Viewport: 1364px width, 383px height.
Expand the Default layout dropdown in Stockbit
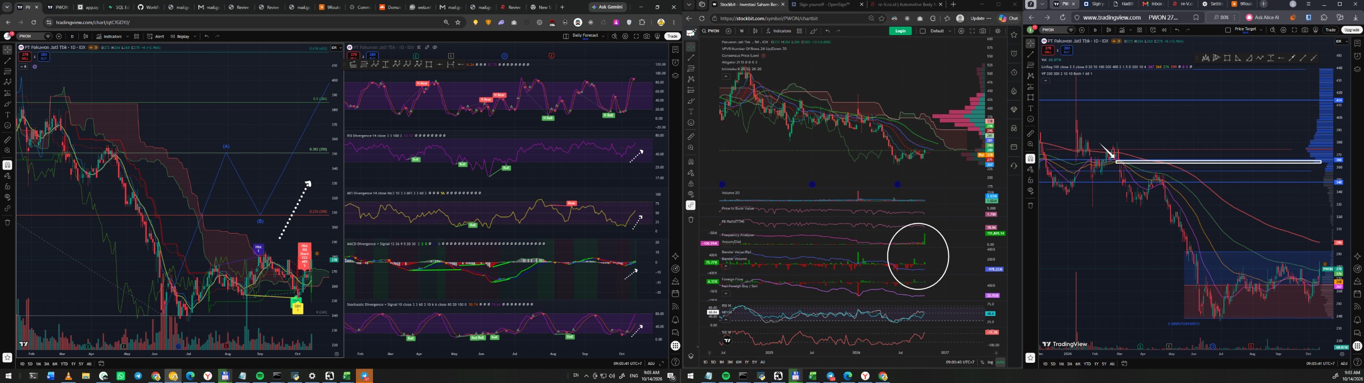[x=950, y=31]
